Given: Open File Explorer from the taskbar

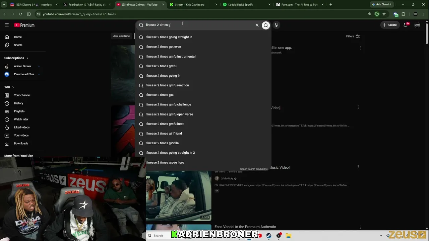Looking at the screenshot, I should point(288,236).
